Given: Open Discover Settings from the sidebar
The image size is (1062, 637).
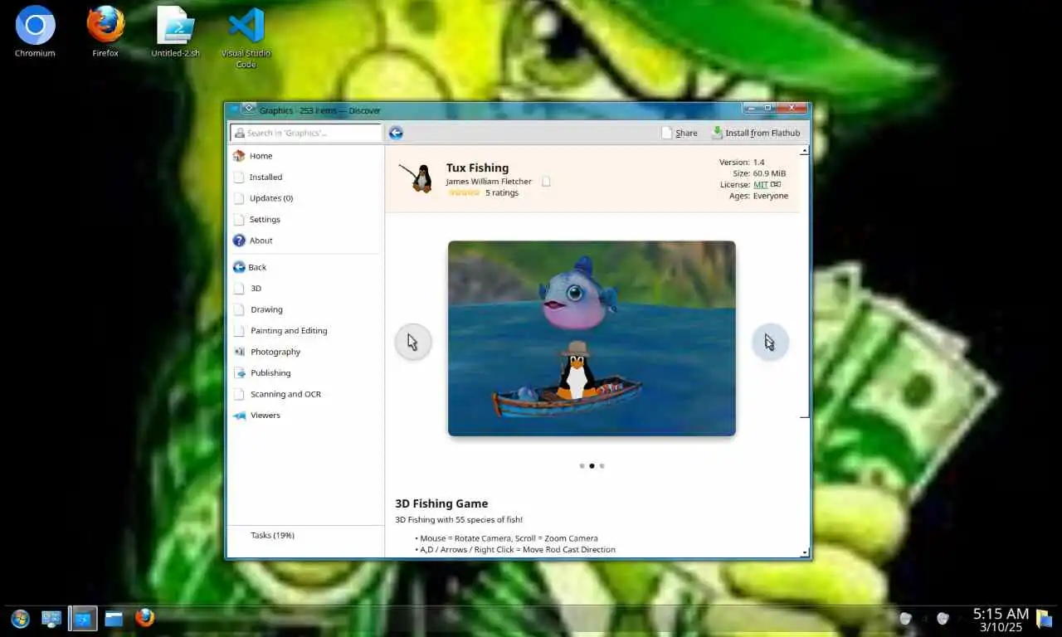Looking at the screenshot, I should click(x=304, y=219).
